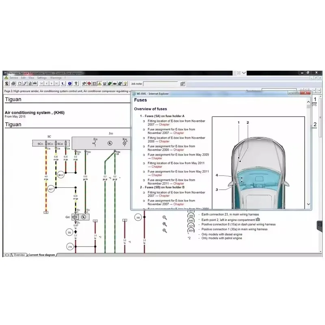Click the yellow warning triangle toolbar icon
Image resolution: width=325 pixels, height=325 pixels.
pos(99,84)
